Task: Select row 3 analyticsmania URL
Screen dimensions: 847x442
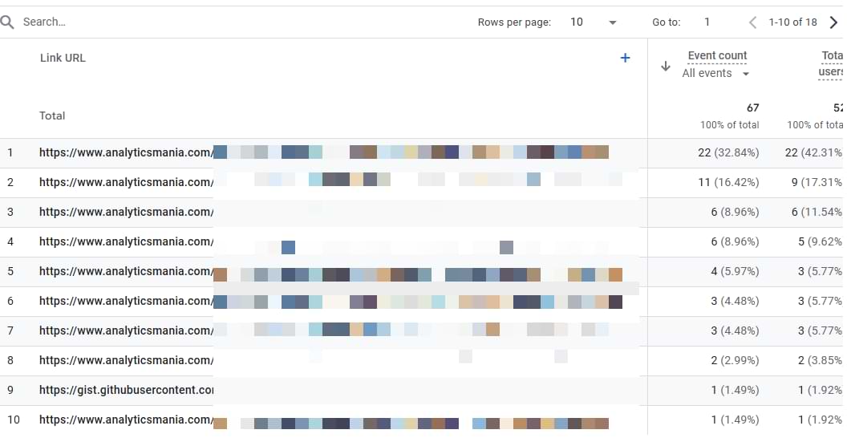Action: (x=126, y=212)
